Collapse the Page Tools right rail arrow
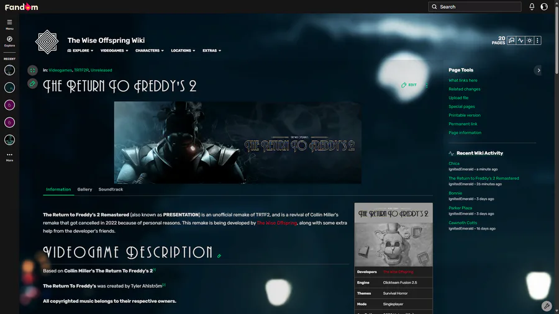This screenshot has height=314, width=559. [539, 71]
